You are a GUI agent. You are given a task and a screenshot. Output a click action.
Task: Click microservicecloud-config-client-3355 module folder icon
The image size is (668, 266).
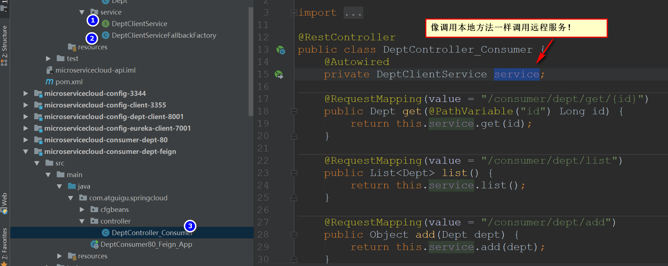point(38,105)
